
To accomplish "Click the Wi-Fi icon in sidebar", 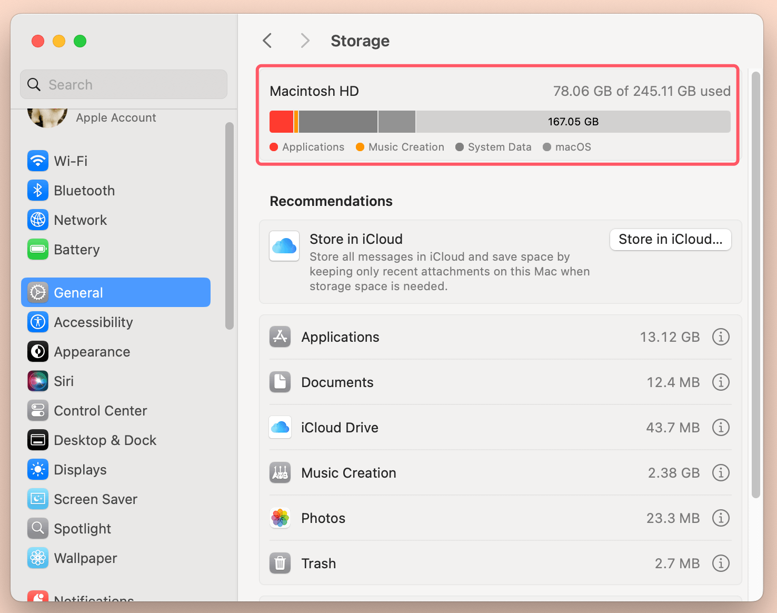I will [x=38, y=161].
